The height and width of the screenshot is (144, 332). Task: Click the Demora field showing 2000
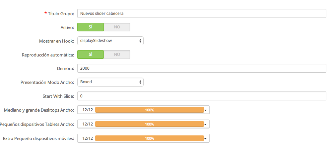pos(202,68)
